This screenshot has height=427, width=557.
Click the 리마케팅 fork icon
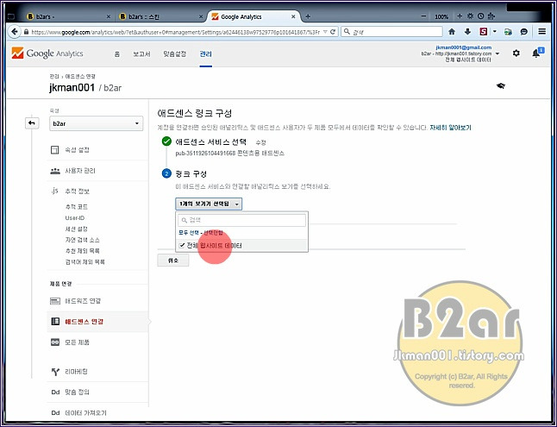[x=55, y=372]
